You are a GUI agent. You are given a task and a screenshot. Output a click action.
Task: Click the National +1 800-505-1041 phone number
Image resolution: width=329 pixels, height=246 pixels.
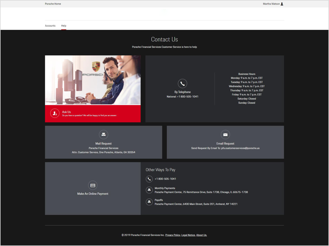point(187,97)
